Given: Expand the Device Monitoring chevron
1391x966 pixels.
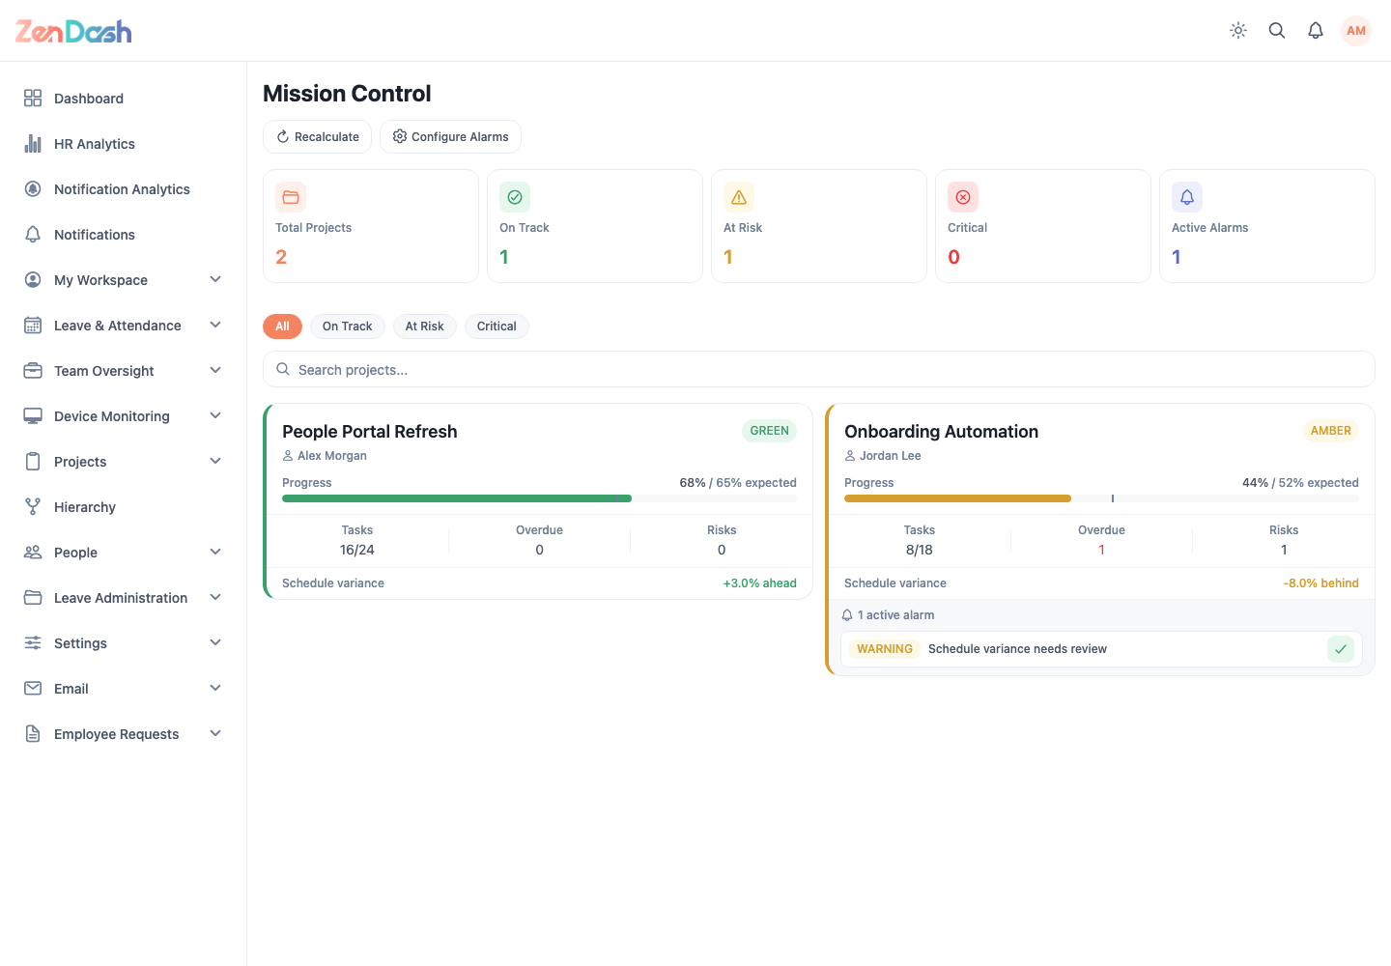Looking at the screenshot, I should (x=215, y=416).
